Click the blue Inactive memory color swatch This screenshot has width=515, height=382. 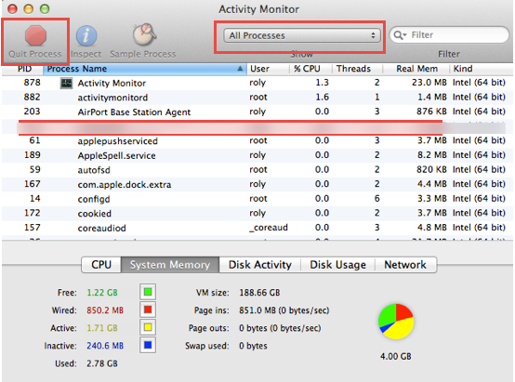pos(148,345)
